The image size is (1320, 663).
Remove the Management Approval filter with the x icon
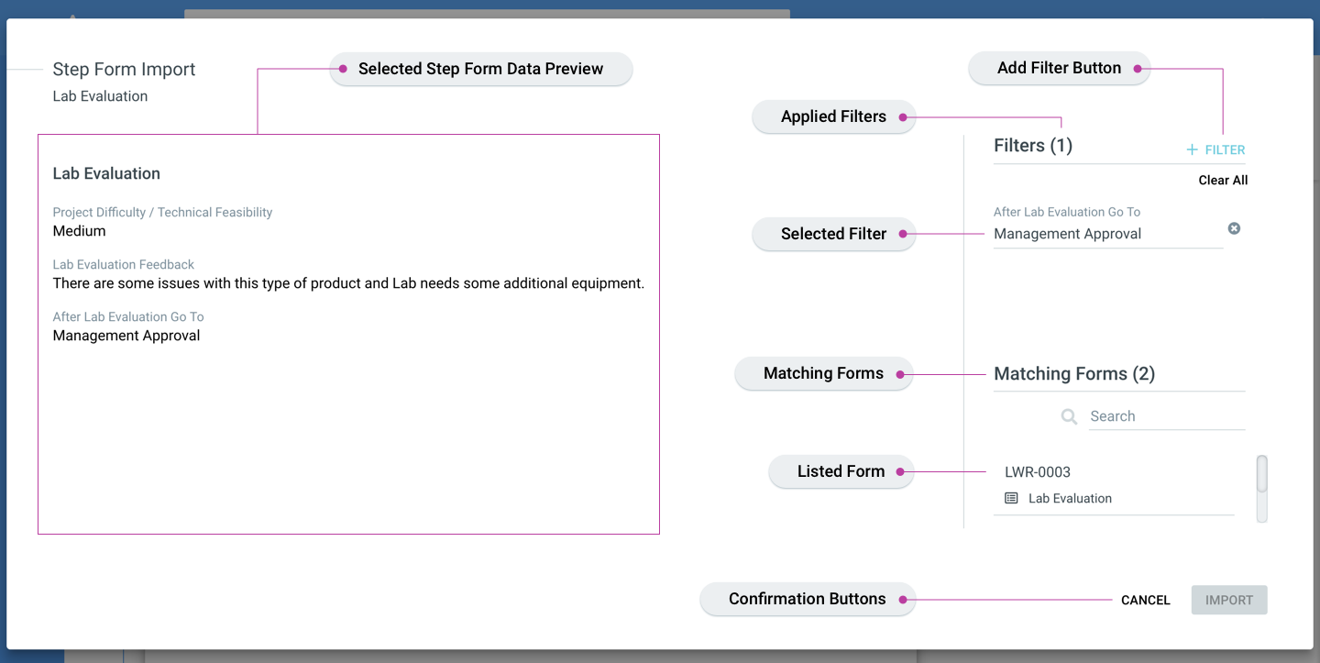point(1234,228)
